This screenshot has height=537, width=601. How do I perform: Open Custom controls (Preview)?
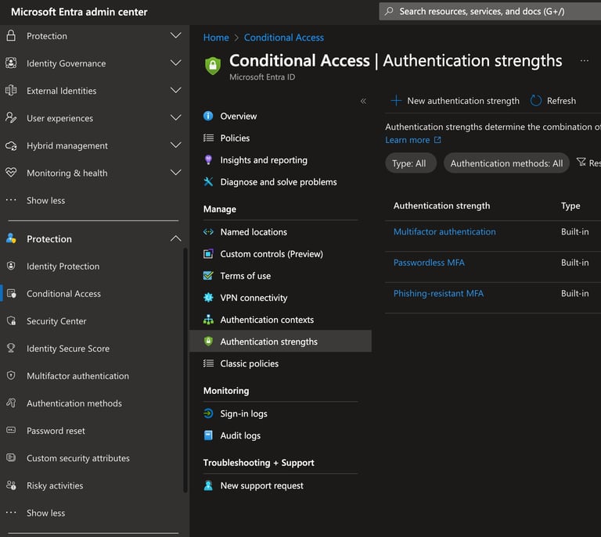point(272,254)
